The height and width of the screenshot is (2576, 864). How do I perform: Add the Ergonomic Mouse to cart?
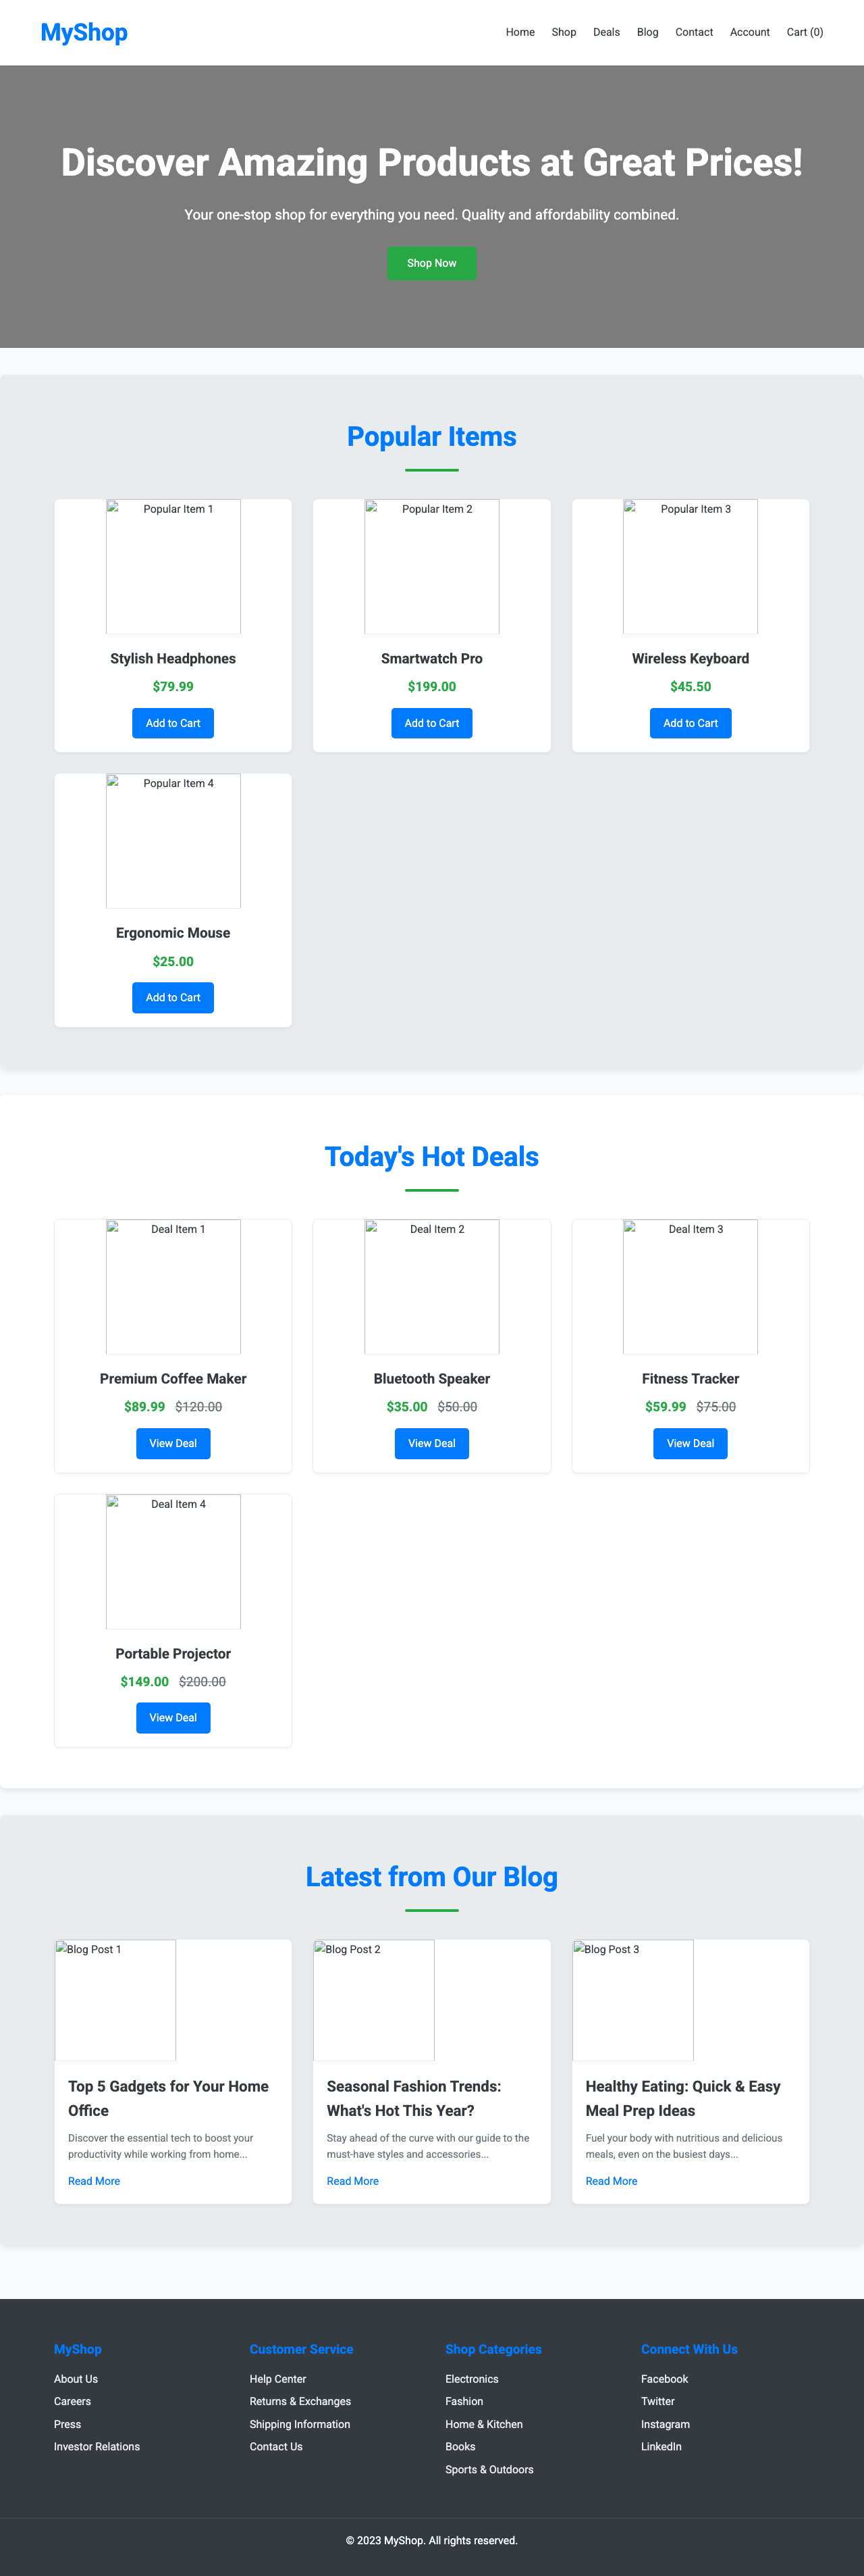172,997
